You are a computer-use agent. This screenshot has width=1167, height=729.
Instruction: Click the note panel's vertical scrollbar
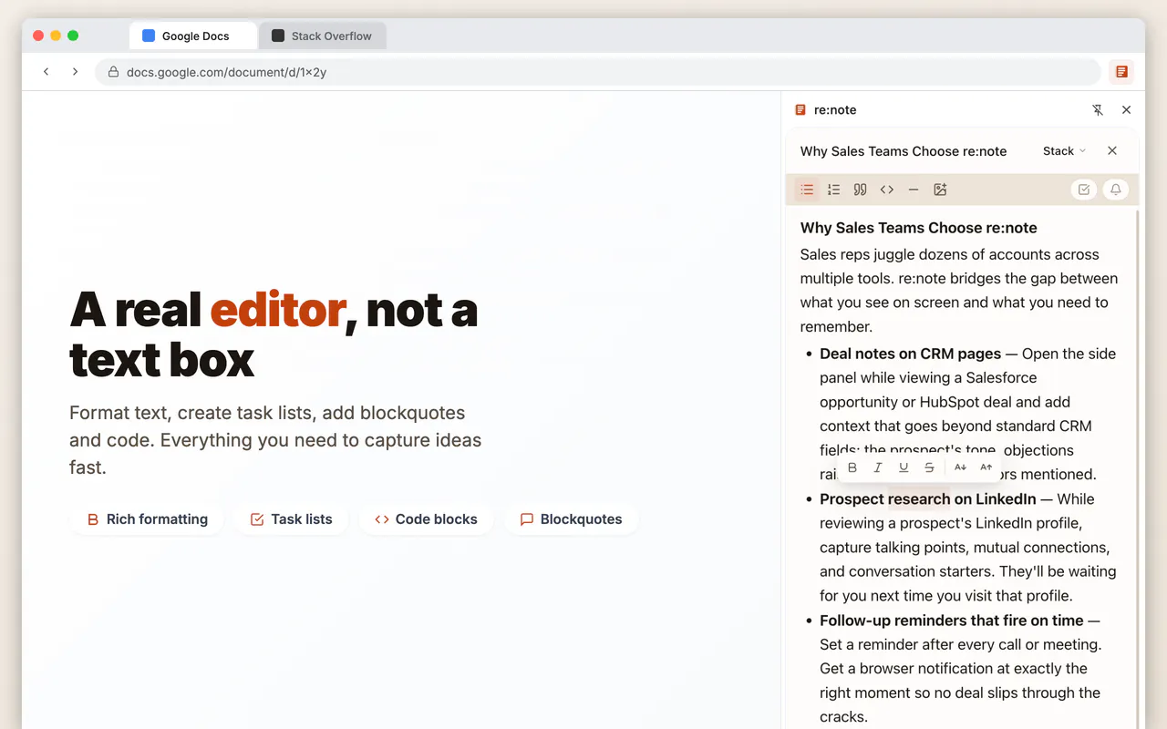point(1137,468)
